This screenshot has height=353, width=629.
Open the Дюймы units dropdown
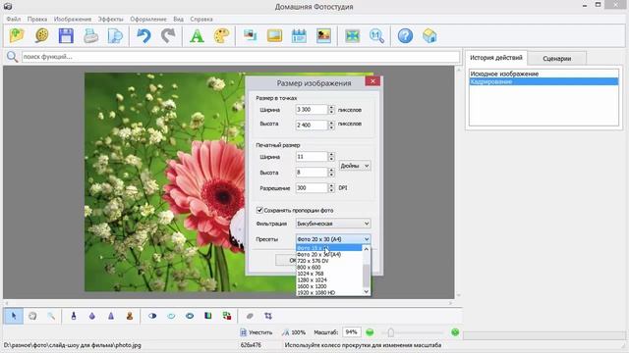tap(355, 166)
